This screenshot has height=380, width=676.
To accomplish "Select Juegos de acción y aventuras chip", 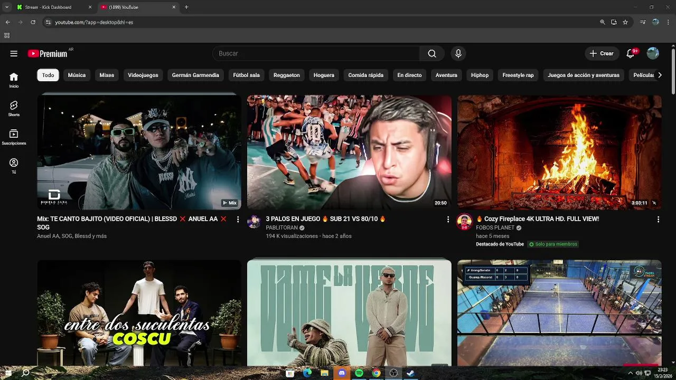I will coord(584,75).
